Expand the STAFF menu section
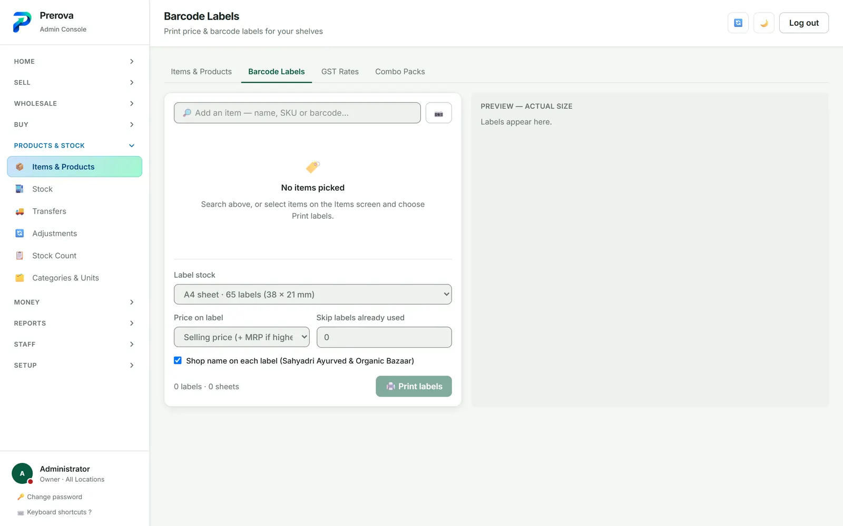 (x=74, y=345)
